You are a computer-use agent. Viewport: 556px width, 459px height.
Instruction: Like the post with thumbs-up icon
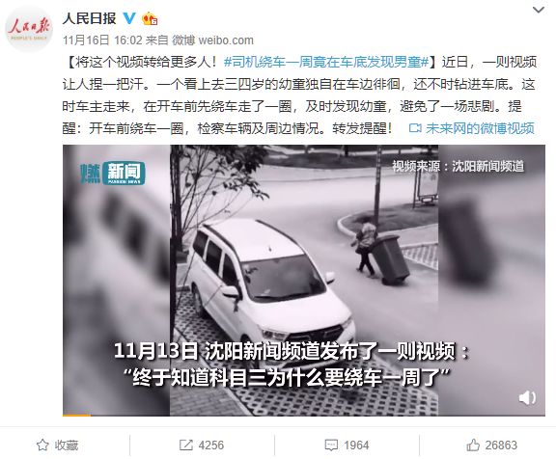(473, 445)
